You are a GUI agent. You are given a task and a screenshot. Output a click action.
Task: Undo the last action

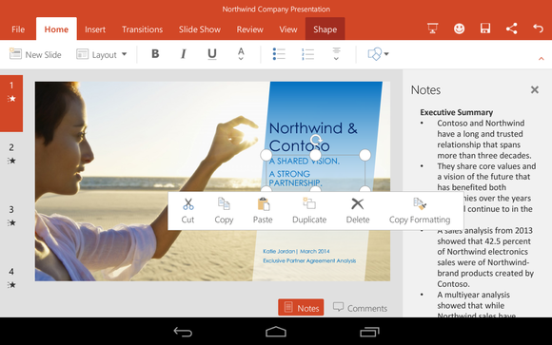(538, 29)
